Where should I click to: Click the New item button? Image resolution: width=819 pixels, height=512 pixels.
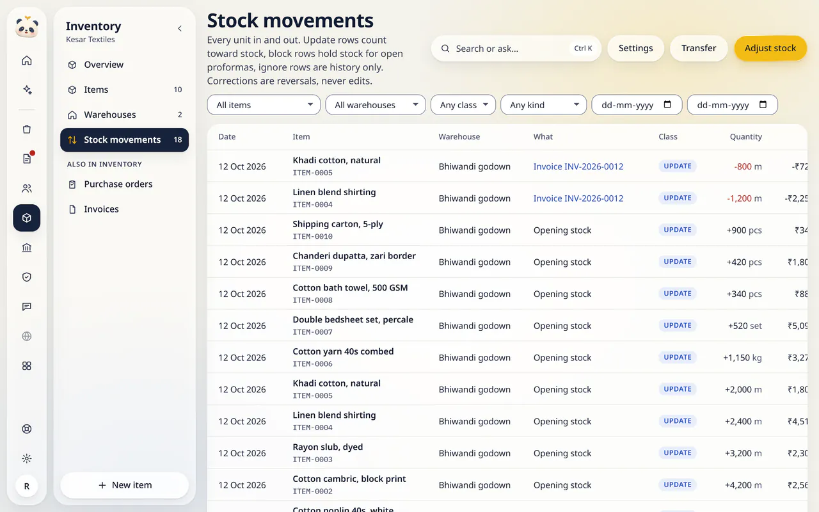click(x=125, y=485)
